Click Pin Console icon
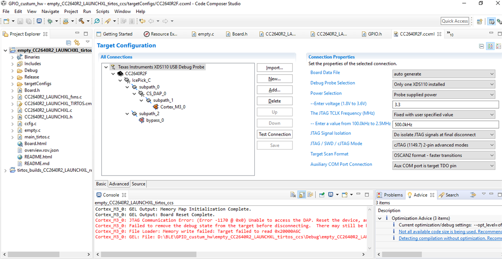 click(x=322, y=195)
